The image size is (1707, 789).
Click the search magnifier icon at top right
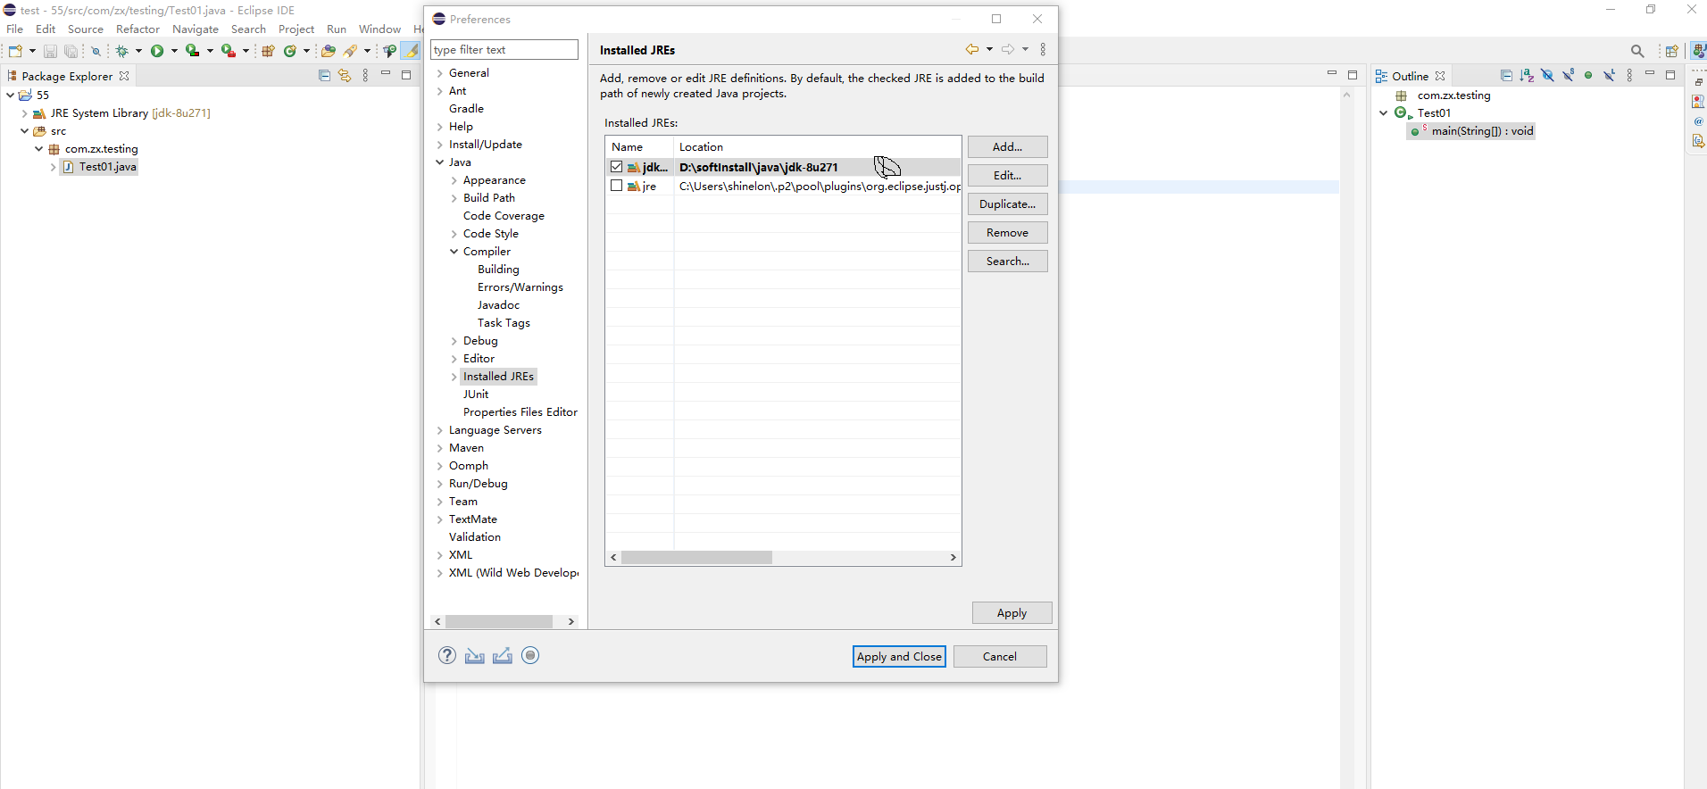[x=1637, y=51]
